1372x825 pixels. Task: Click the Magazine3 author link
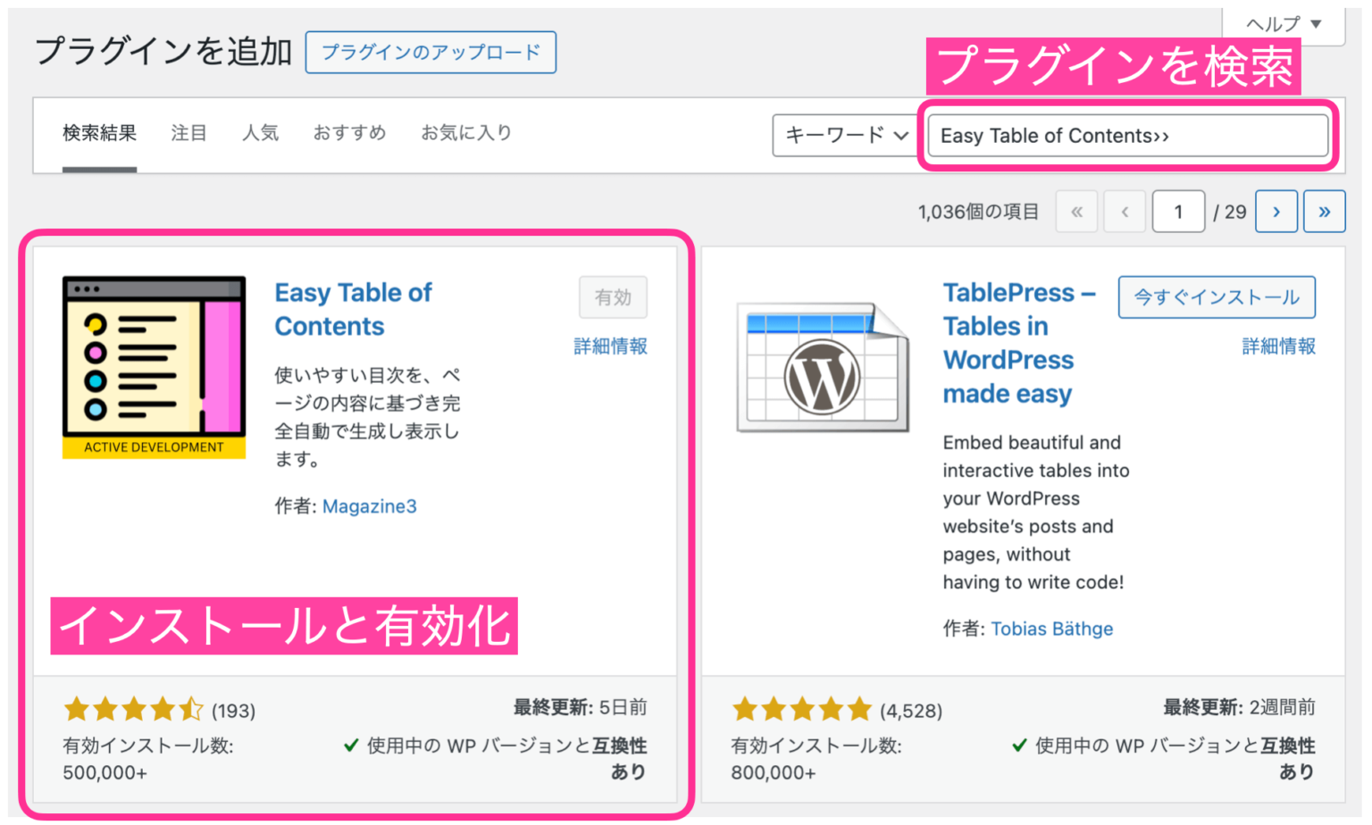tap(370, 506)
